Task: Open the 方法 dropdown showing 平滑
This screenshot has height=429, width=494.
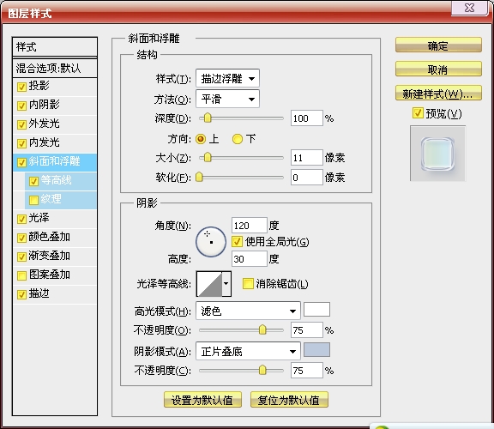Action: pos(227,99)
